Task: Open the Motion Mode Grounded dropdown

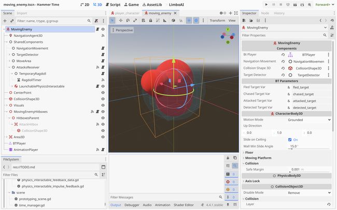Action: (x=309, y=120)
